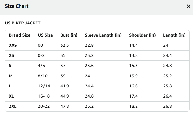This screenshot has width=193, height=115.
Task: Click the Length (in) column header
Action: 174,35
